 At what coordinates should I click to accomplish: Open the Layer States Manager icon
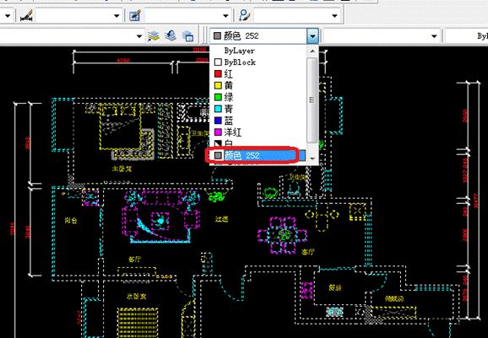point(187,36)
